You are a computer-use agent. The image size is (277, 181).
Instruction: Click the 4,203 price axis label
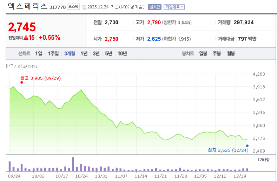click(x=259, y=74)
